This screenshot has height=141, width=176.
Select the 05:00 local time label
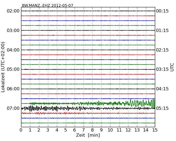[x=13, y=69]
